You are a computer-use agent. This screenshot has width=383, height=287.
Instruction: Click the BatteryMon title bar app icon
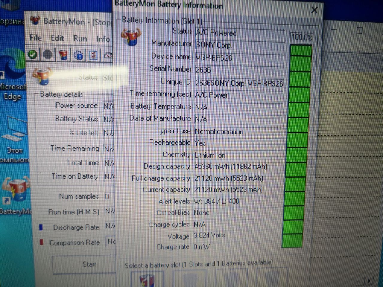point(35,20)
